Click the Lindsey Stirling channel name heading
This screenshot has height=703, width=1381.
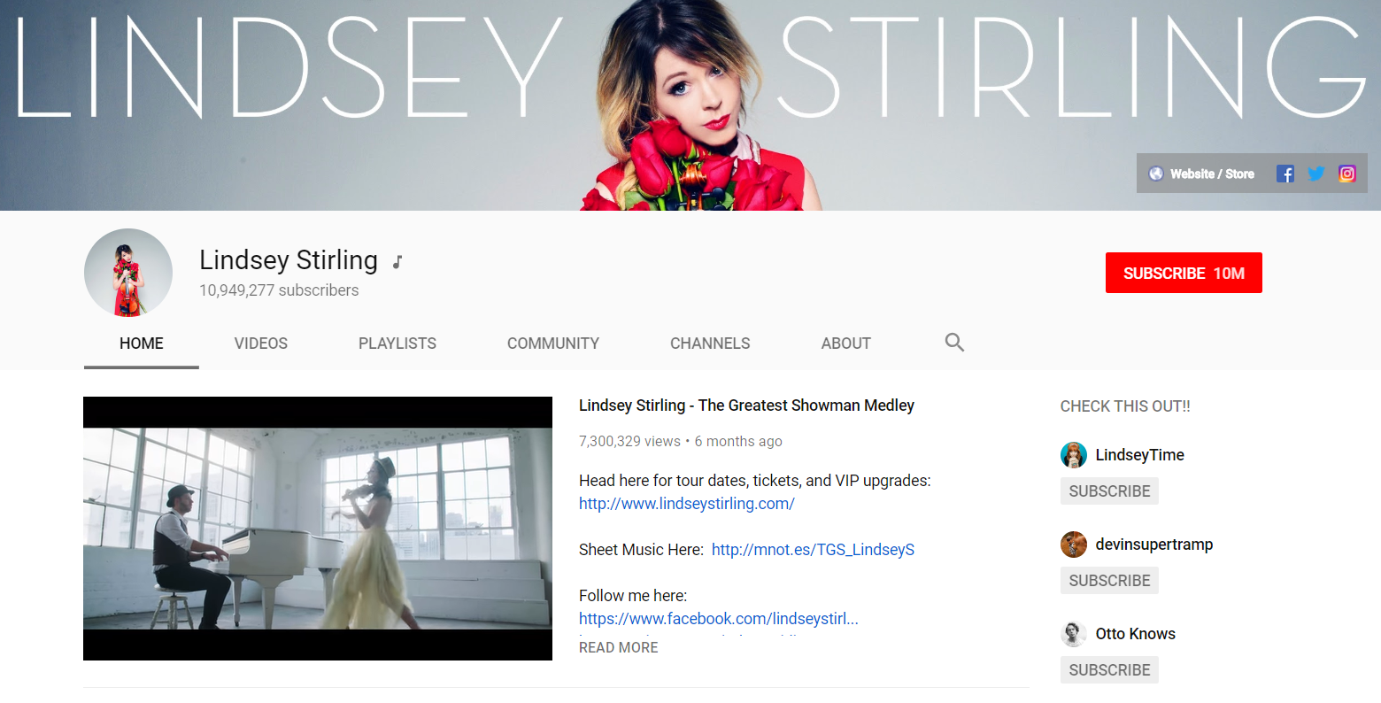pyautogui.click(x=289, y=260)
